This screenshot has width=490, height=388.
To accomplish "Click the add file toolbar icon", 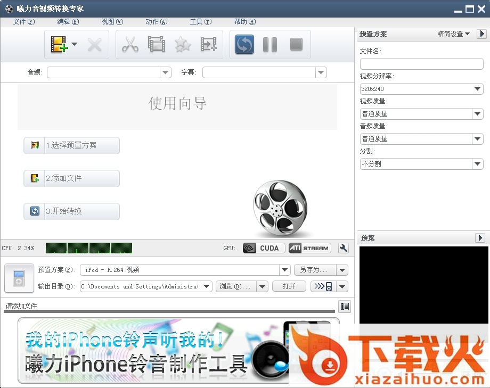I will (59, 44).
